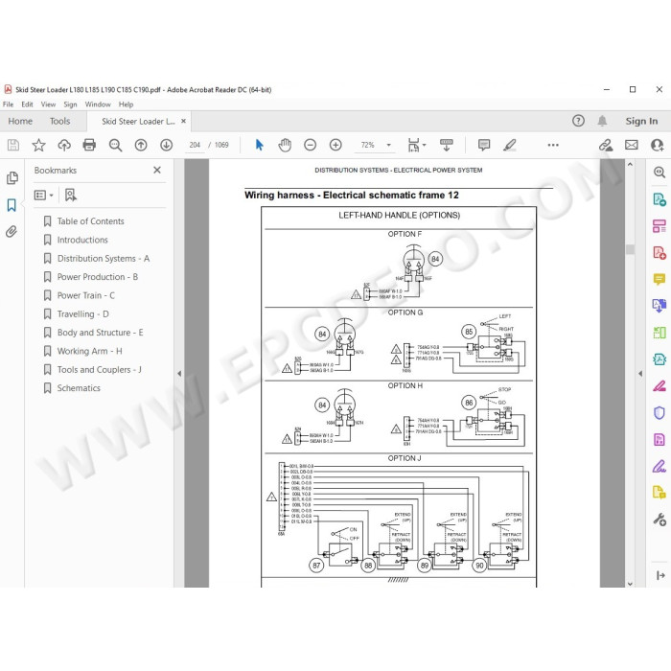Enable scrolling read mode icon
This screenshot has height=671, width=671.
[447, 145]
